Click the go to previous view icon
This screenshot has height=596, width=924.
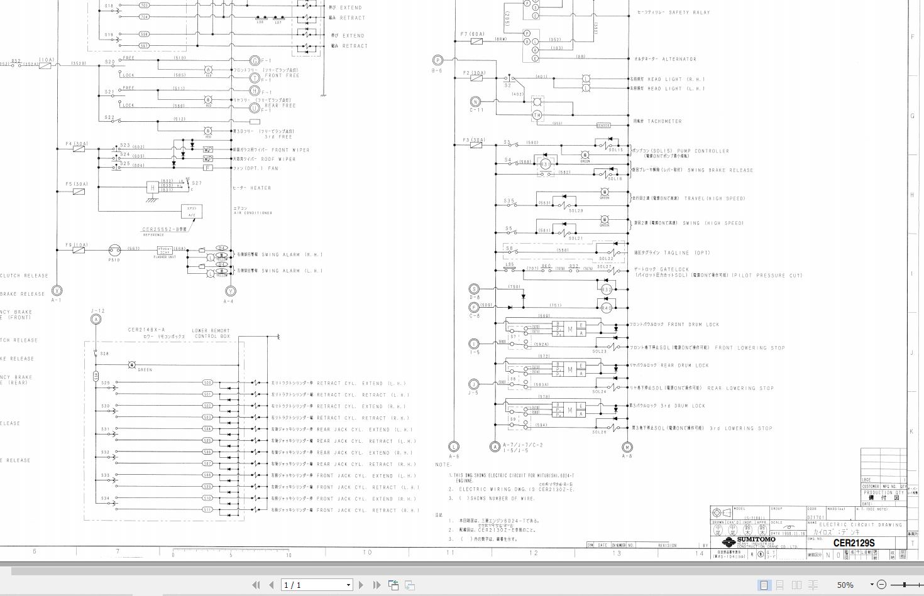(x=393, y=585)
